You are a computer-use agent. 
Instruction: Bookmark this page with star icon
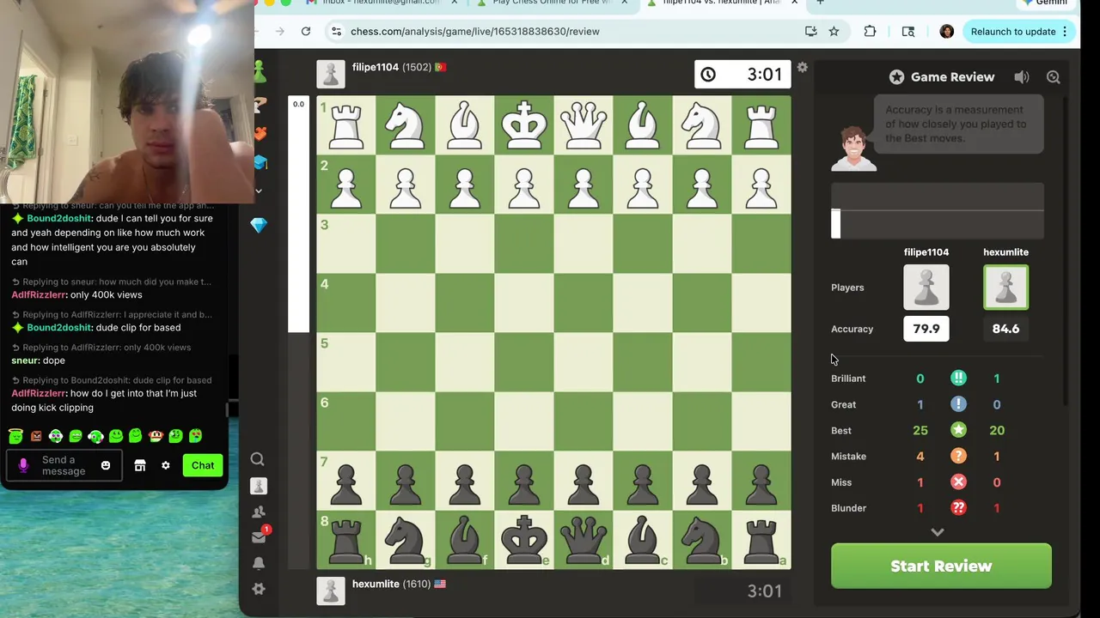[834, 32]
